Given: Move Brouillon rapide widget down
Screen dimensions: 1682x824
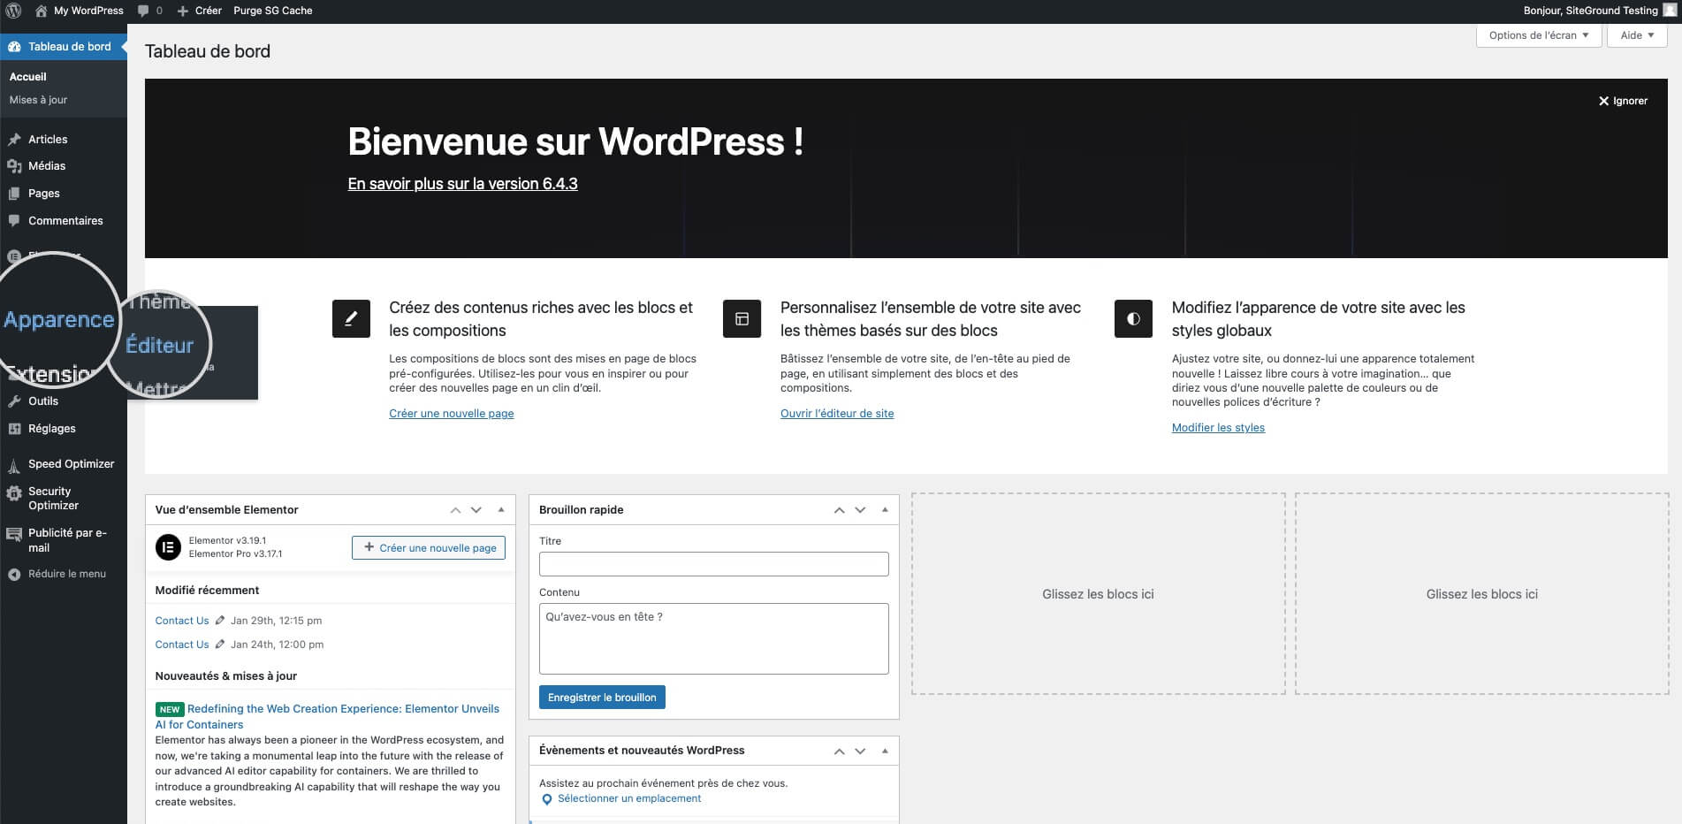Looking at the screenshot, I should point(860,510).
